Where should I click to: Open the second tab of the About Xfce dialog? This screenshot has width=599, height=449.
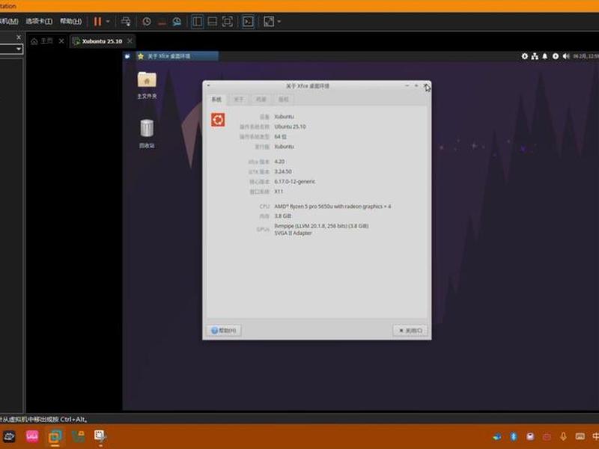click(239, 100)
